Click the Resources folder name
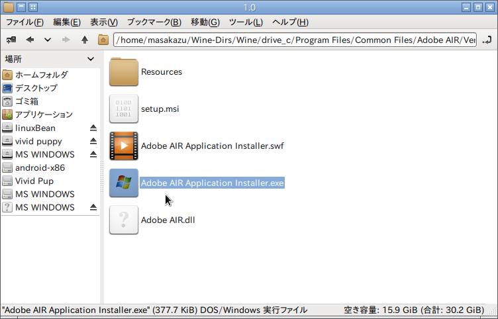Viewport: 498px width, 319px height. point(162,71)
